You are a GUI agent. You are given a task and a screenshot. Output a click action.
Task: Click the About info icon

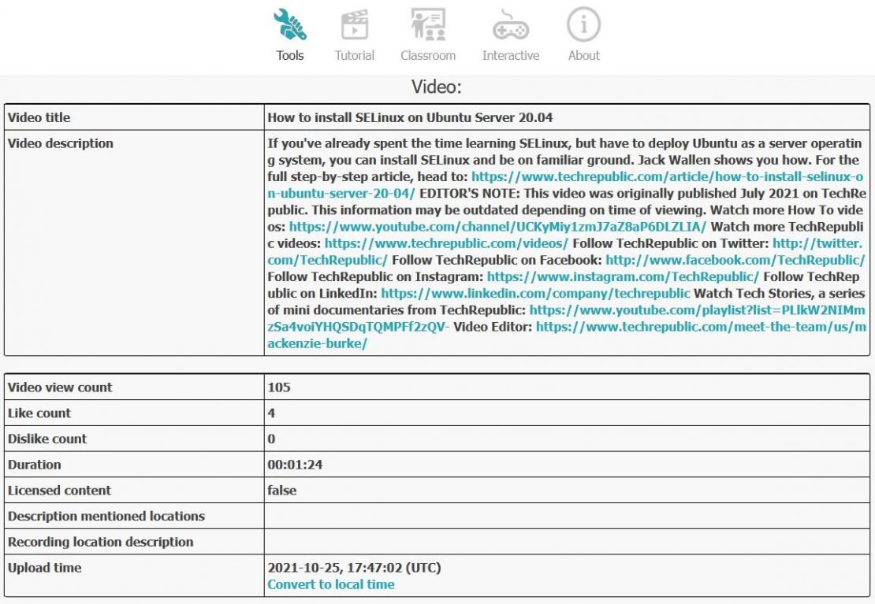coord(583,24)
